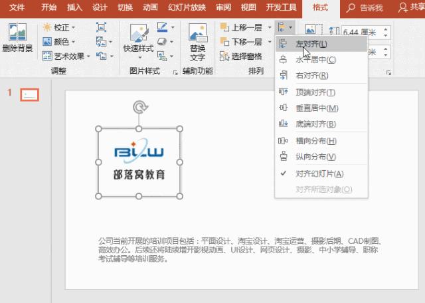Open the Size group dialog launcher
The image size is (425, 303).
389,72
